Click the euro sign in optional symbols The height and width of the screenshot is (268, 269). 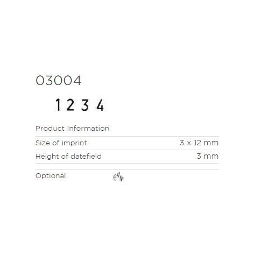pos(115,178)
